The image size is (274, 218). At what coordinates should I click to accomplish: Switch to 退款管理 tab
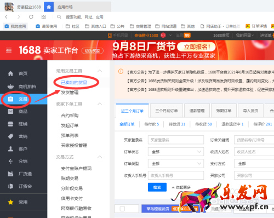(197, 111)
